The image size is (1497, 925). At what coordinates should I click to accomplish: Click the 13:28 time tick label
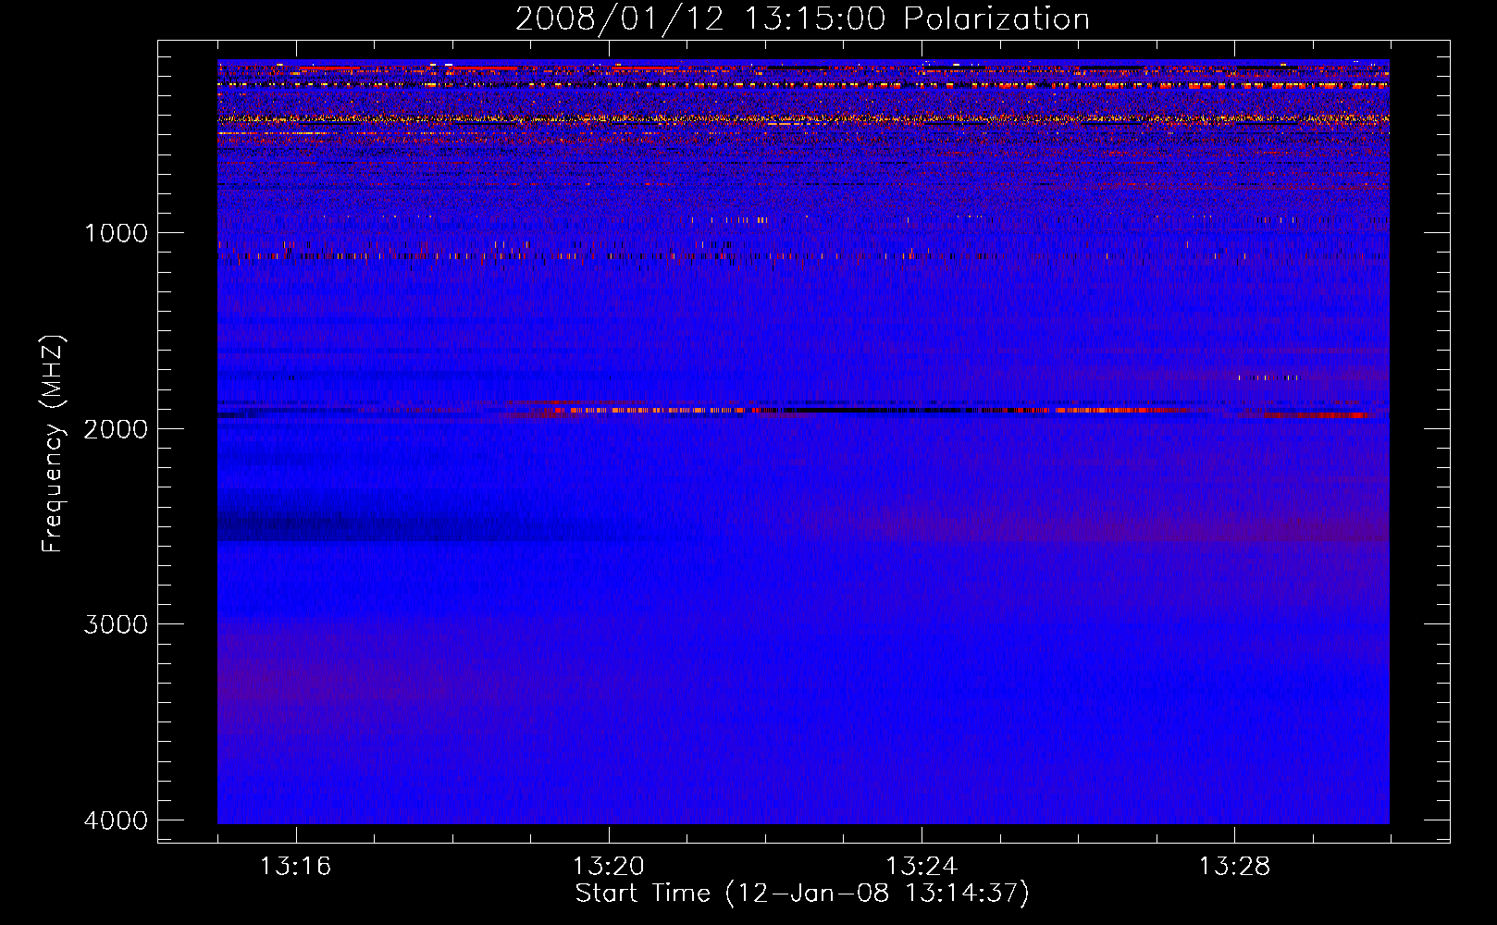coord(1234,867)
